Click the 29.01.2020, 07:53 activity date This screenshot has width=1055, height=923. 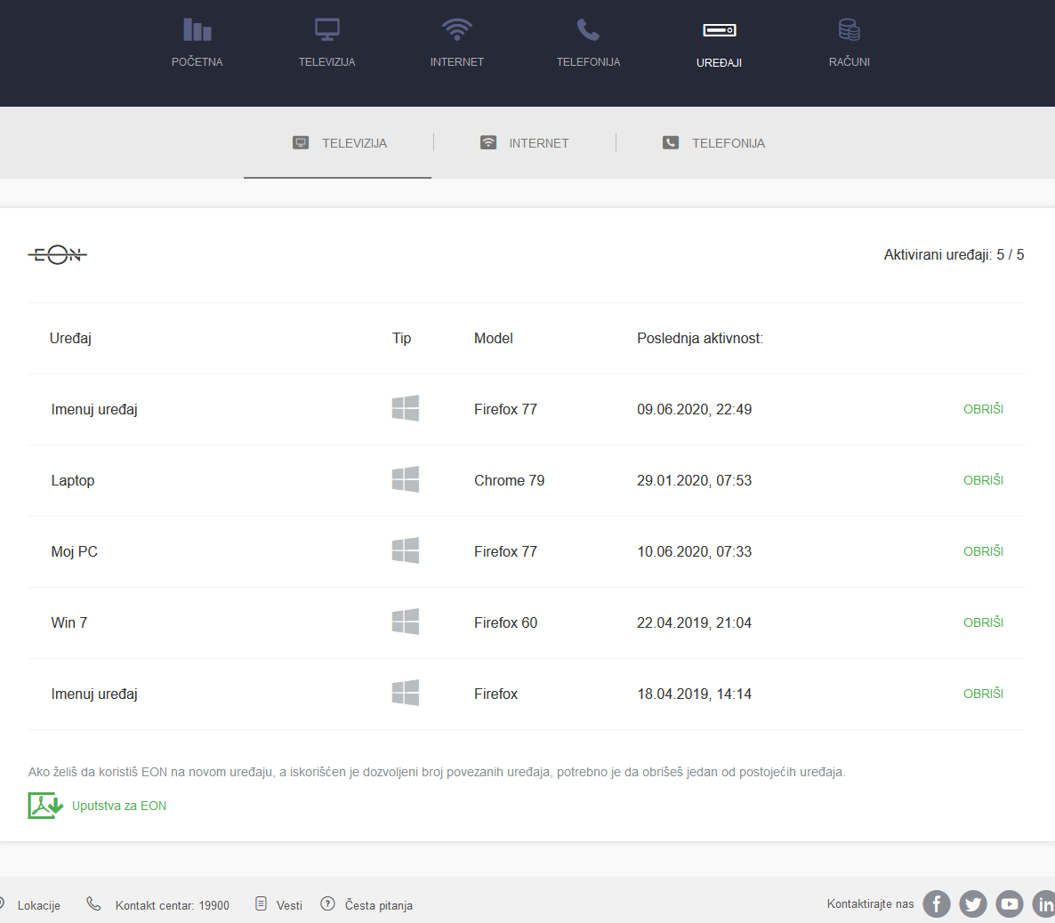coord(695,480)
